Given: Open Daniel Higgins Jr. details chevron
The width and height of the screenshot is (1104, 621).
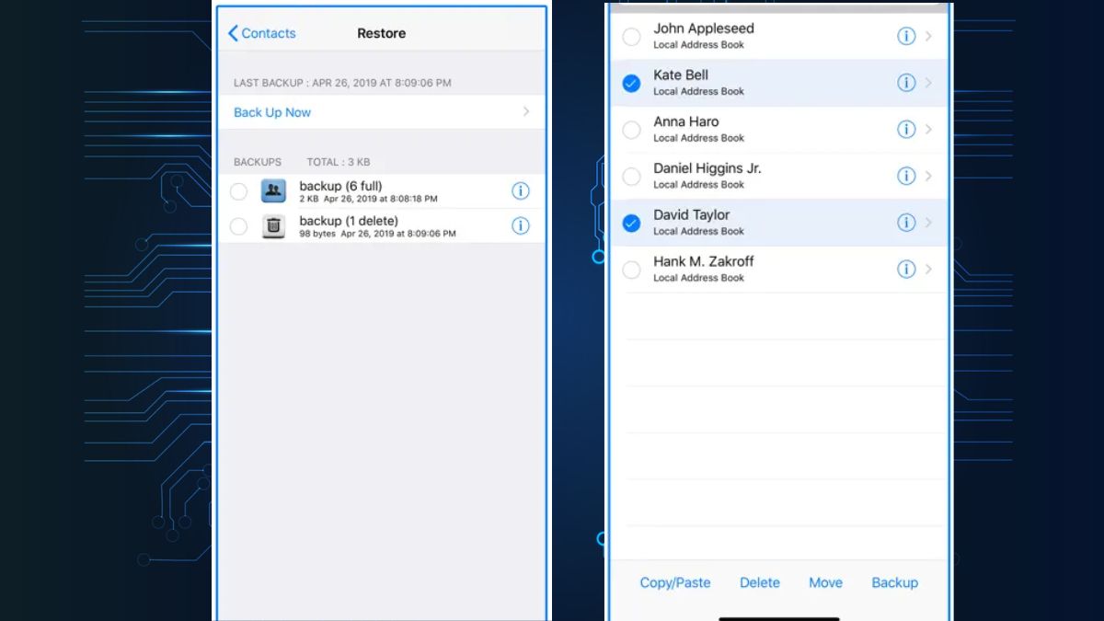Looking at the screenshot, I should click(x=928, y=176).
